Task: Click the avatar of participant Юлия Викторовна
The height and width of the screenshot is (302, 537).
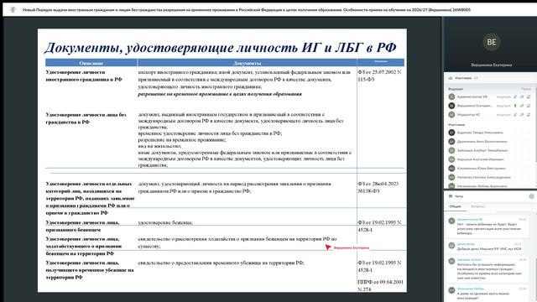Action: coord(451,169)
